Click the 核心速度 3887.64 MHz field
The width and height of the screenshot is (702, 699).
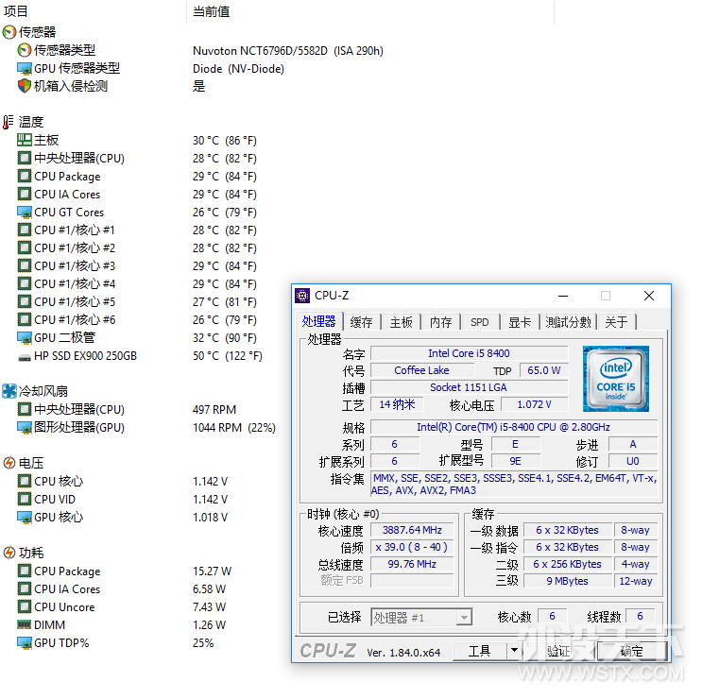[412, 530]
